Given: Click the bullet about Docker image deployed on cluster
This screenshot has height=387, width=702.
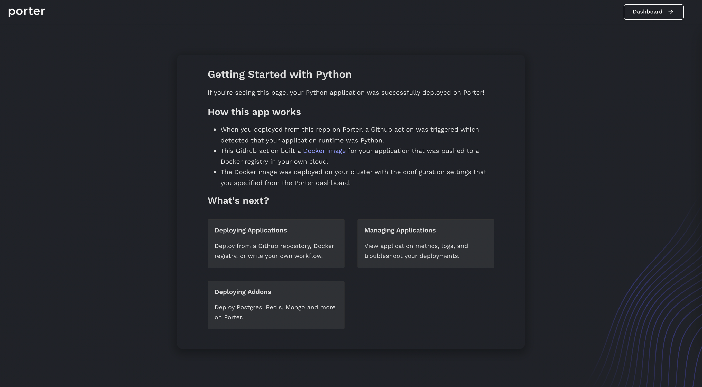Looking at the screenshot, I should (354, 177).
